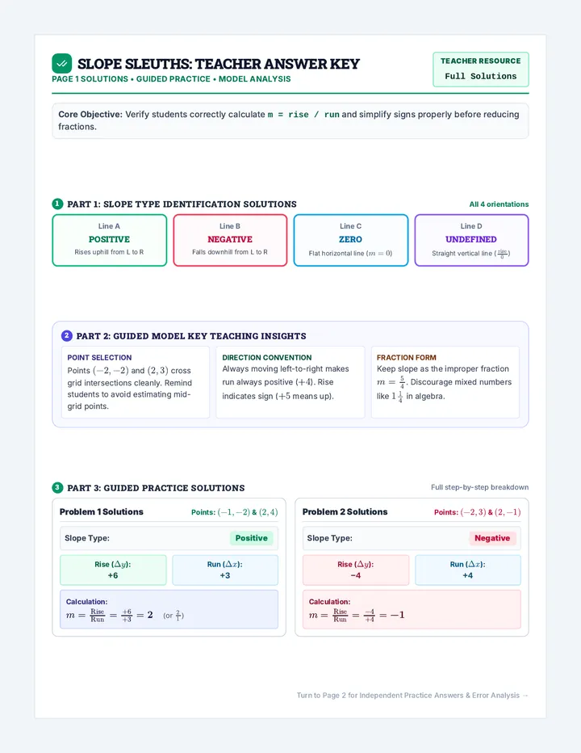
Task: Select the Teacher Resource Full Solutions badge
Action: click(481, 69)
